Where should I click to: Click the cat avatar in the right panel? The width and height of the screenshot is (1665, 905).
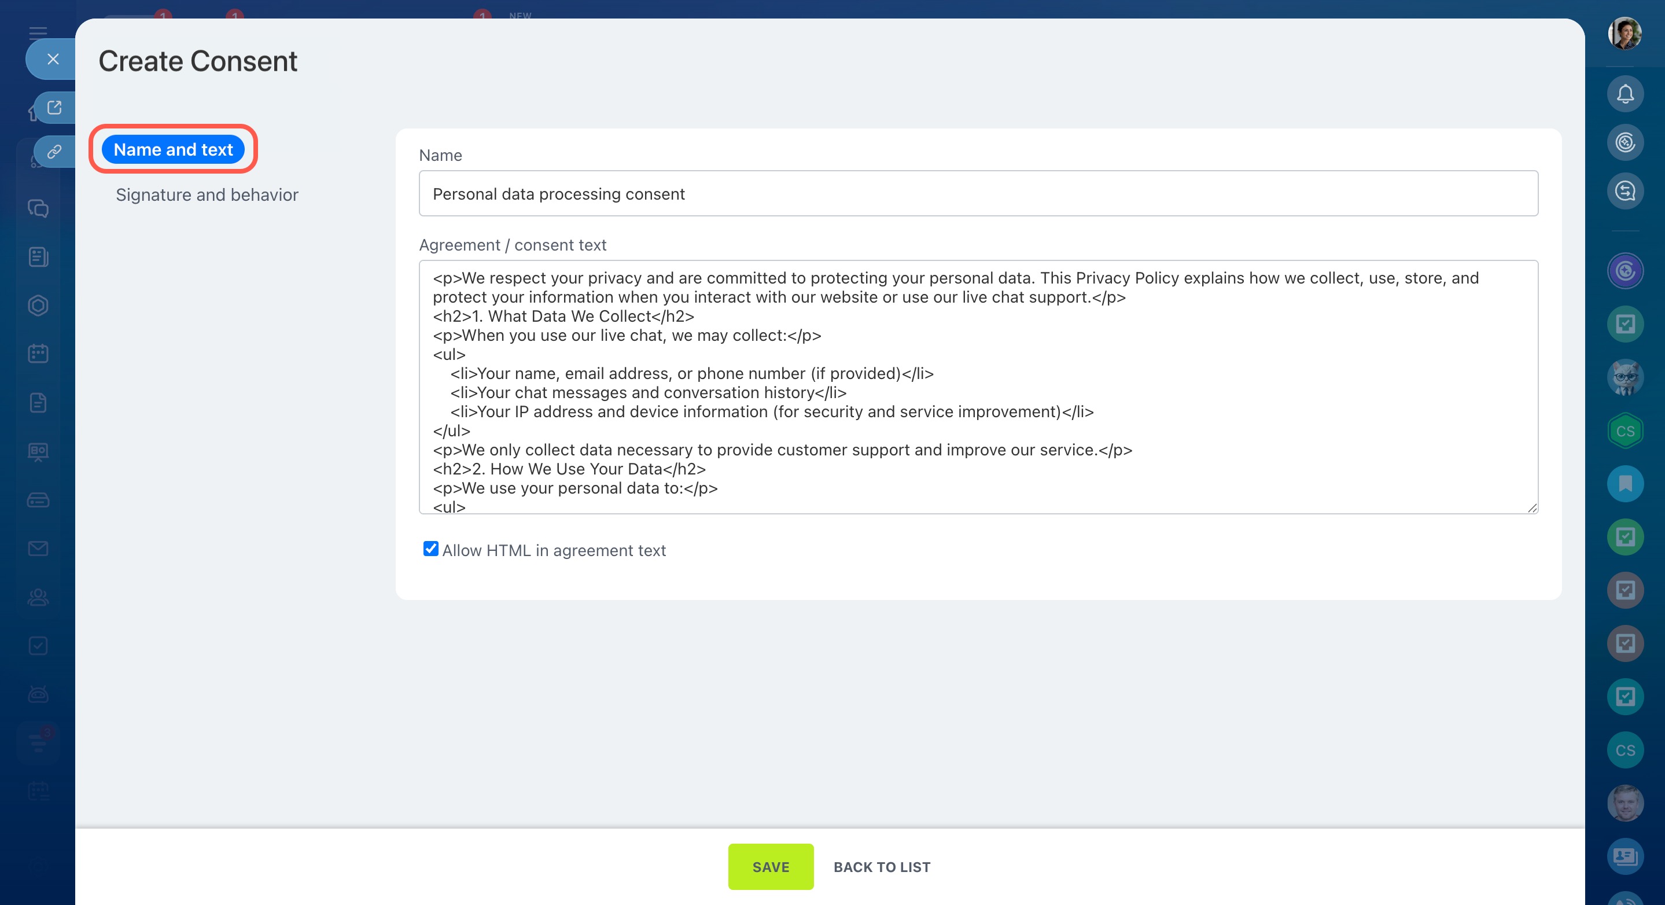(1625, 377)
